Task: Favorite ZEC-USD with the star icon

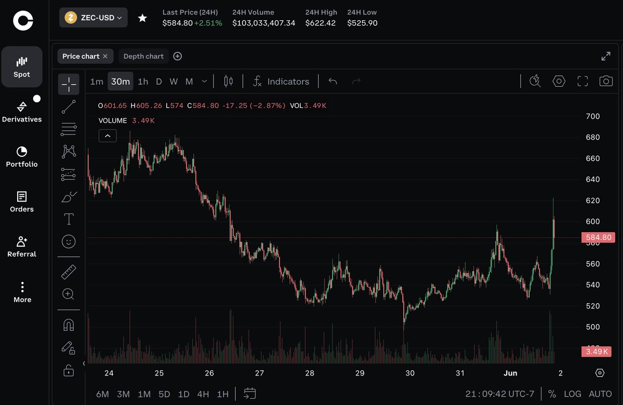Action: click(x=142, y=18)
